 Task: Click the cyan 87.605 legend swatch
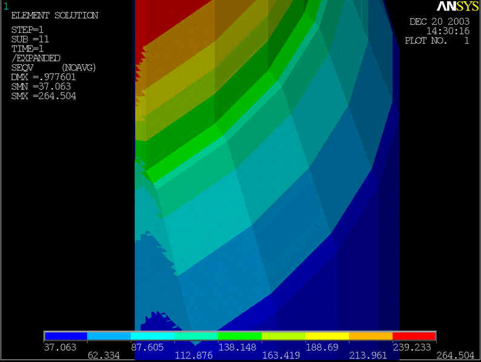(153, 336)
